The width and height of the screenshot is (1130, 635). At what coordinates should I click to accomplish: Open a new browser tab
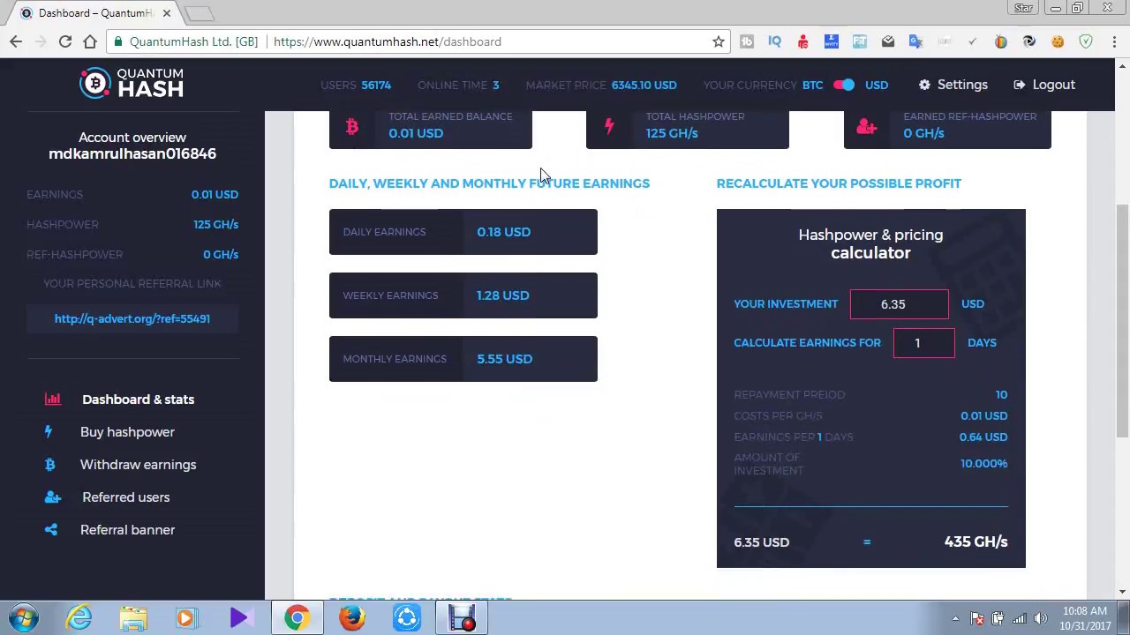pyautogui.click(x=200, y=13)
